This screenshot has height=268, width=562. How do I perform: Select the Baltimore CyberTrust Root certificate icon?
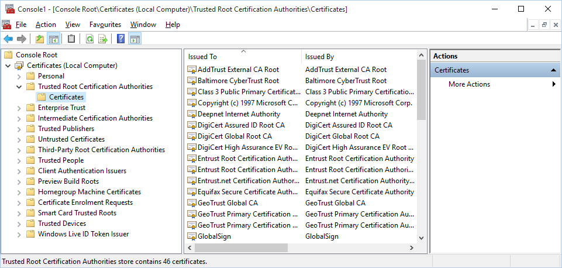tap(192, 81)
